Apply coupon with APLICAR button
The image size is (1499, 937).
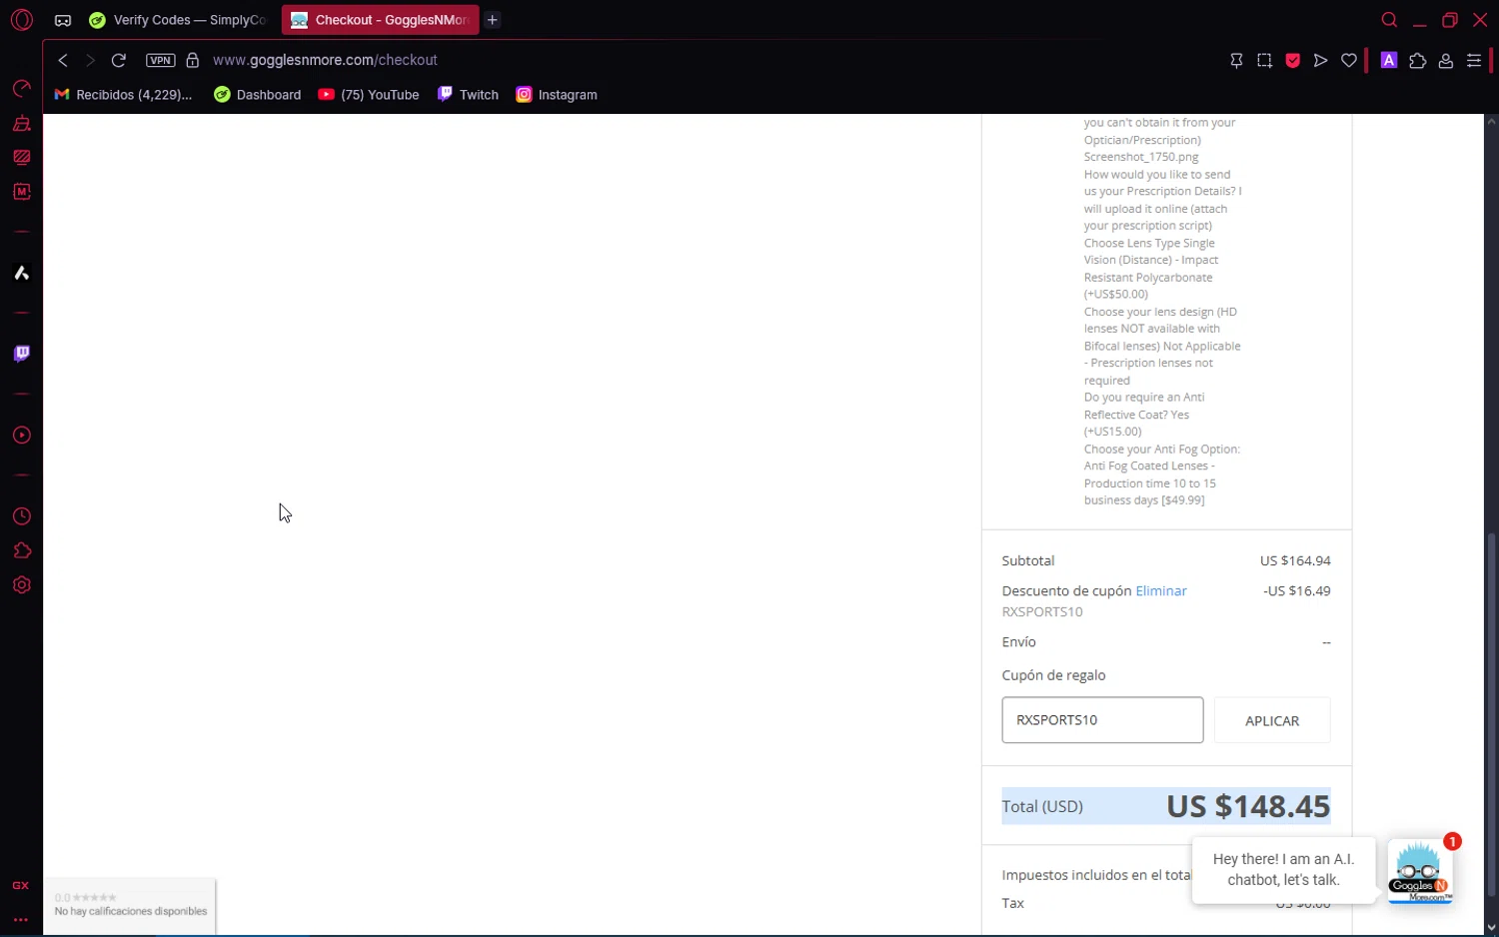(x=1272, y=720)
